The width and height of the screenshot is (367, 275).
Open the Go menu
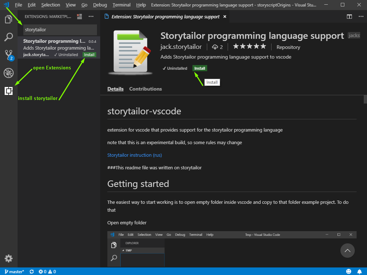pos(84,5)
